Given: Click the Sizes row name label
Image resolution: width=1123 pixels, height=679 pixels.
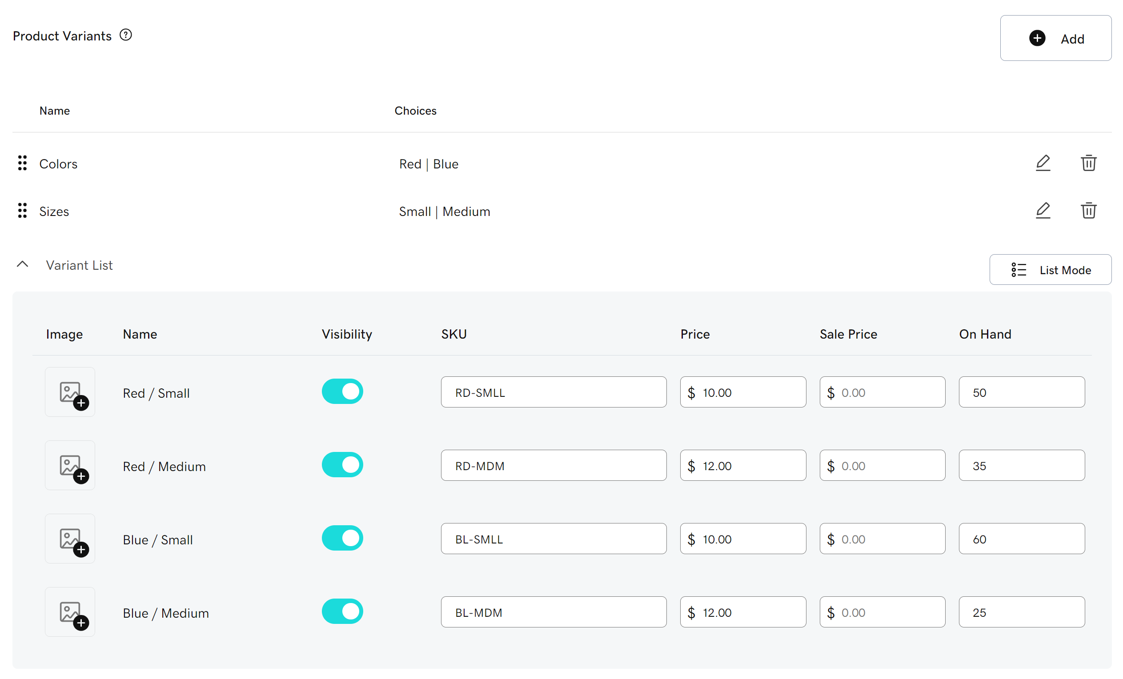Looking at the screenshot, I should coord(53,211).
